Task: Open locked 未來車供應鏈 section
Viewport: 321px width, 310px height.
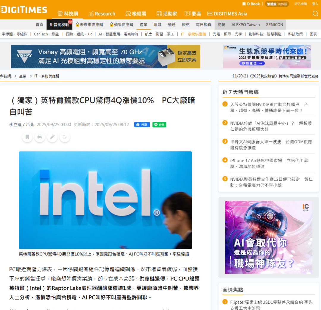Action: point(89,25)
